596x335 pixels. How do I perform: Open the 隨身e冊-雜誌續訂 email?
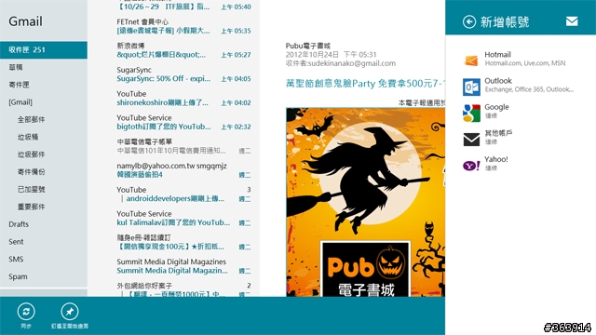[183, 242]
